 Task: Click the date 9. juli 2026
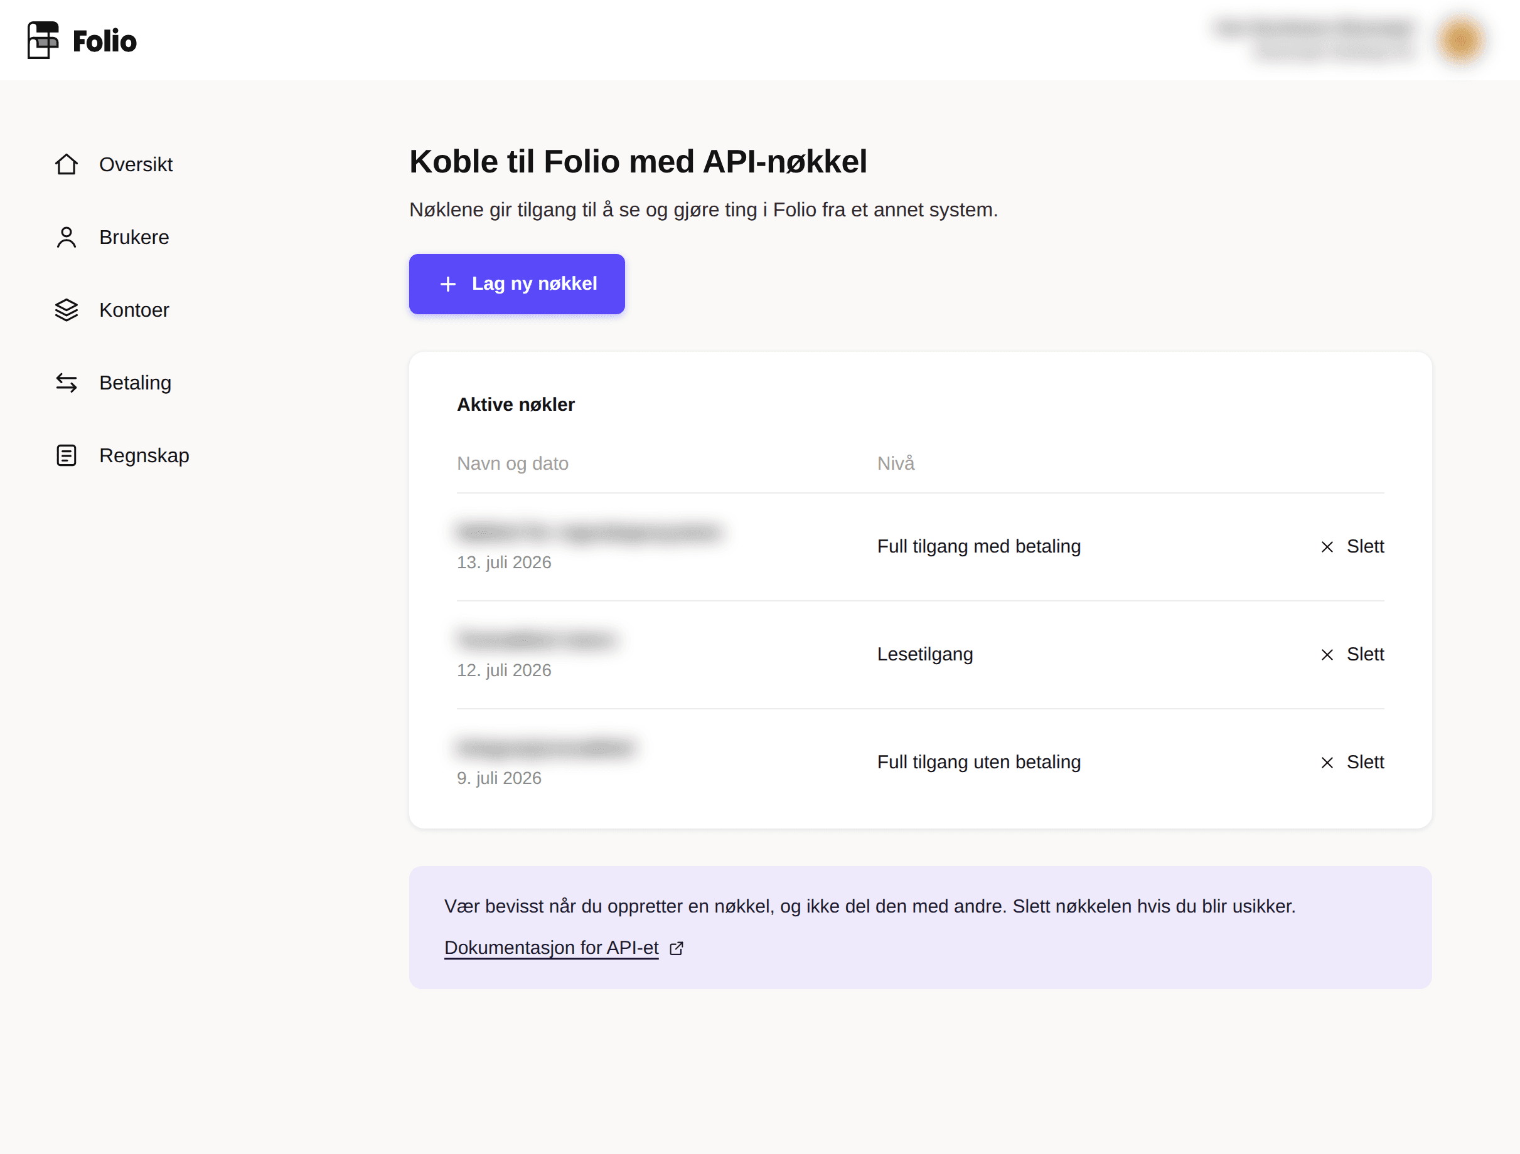tap(499, 778)
